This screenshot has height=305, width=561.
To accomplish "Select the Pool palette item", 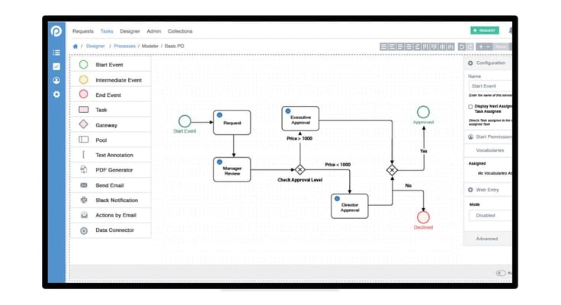I will tap(111, 140).
